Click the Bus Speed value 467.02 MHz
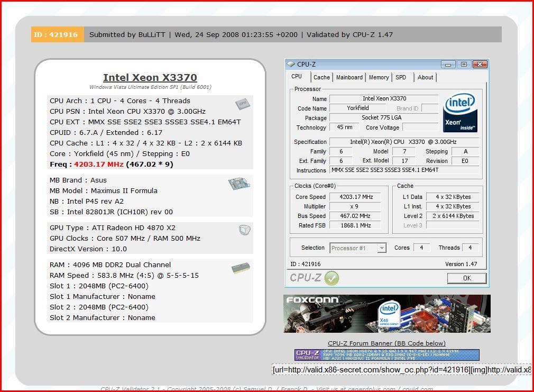 (x=355, y=216)
